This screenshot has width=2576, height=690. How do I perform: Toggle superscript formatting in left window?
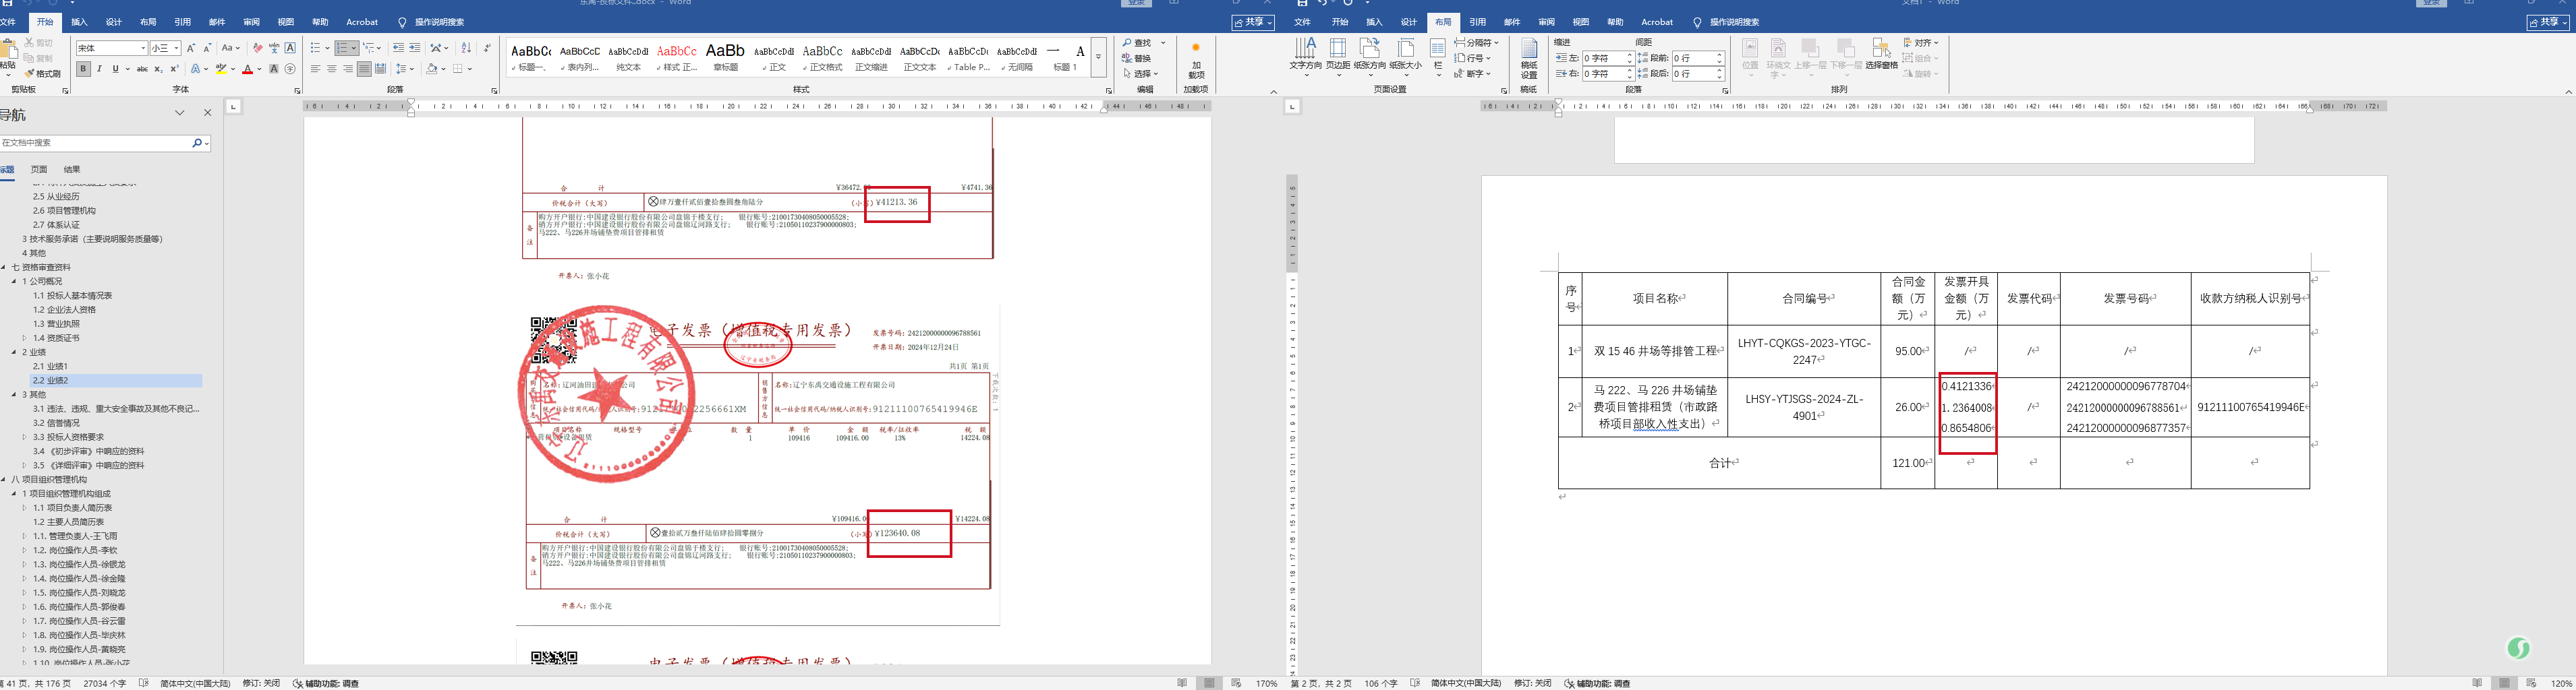[175, 69]
